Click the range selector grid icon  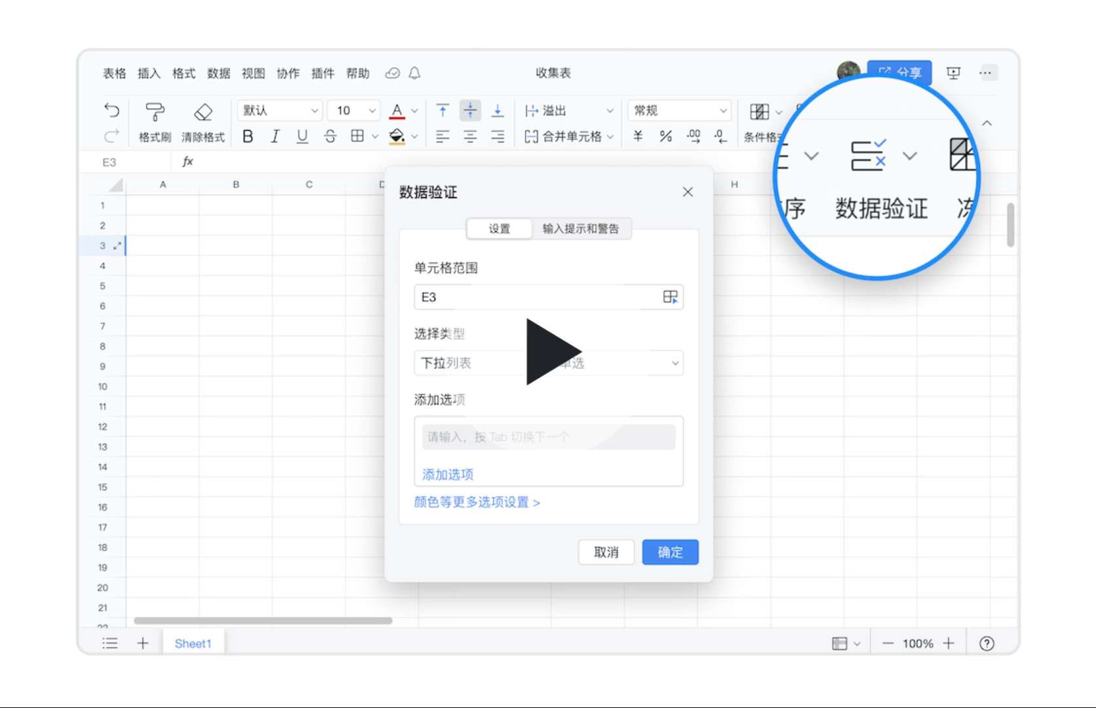[670, 297]
